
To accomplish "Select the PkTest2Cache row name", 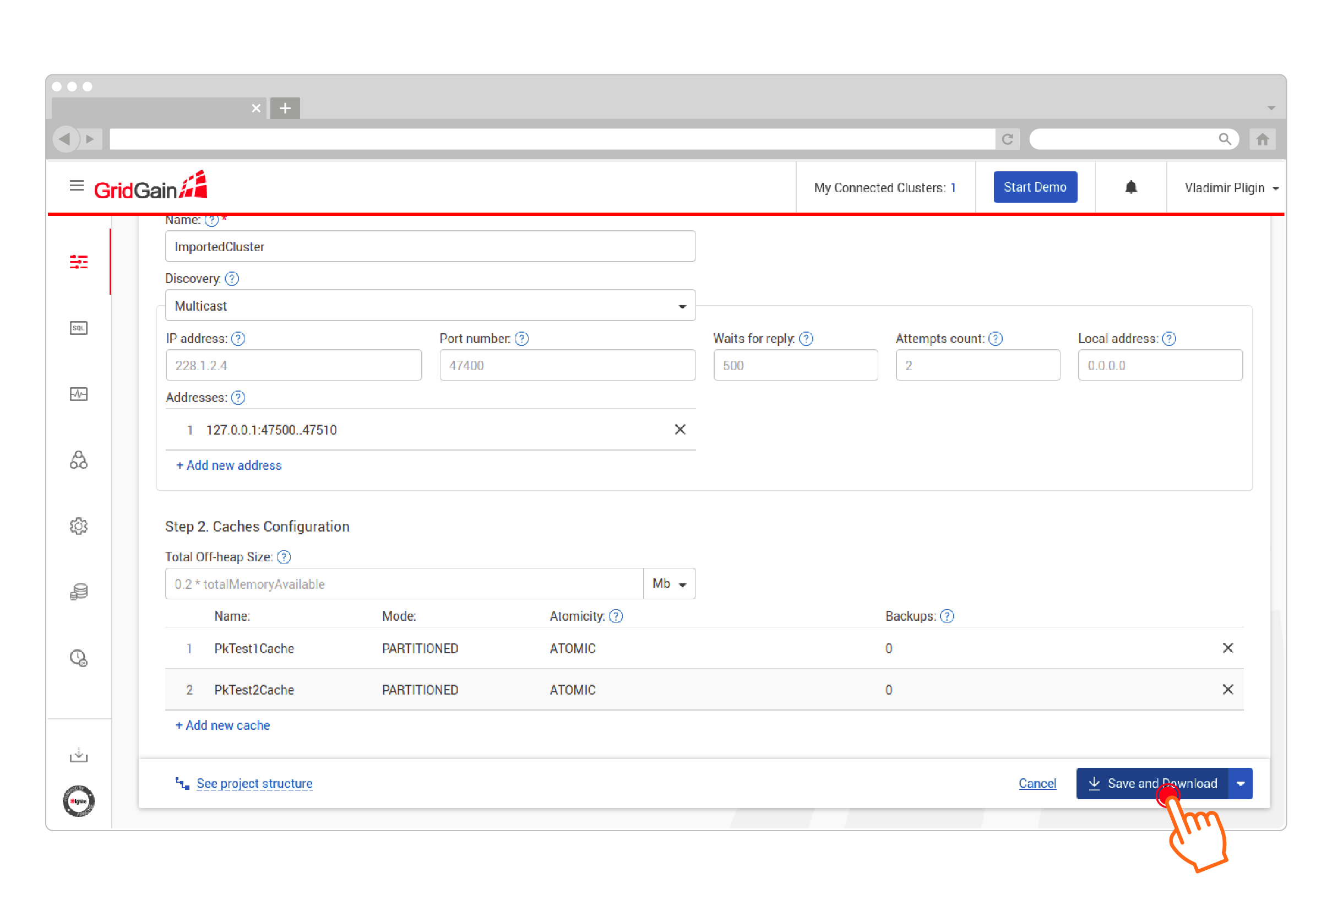I will (x=254, y=690).
